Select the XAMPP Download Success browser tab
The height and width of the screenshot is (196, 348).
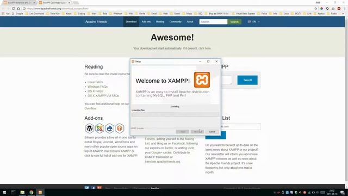(x=54, y=3)
